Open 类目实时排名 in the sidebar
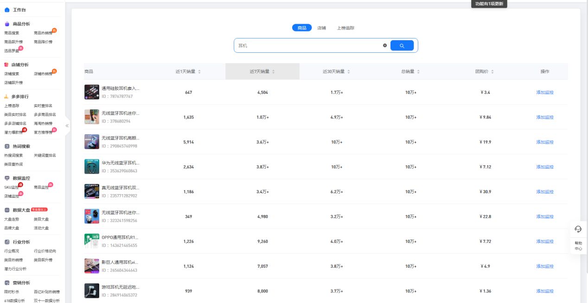Screen dimensions: 588x303 (15, 114)
